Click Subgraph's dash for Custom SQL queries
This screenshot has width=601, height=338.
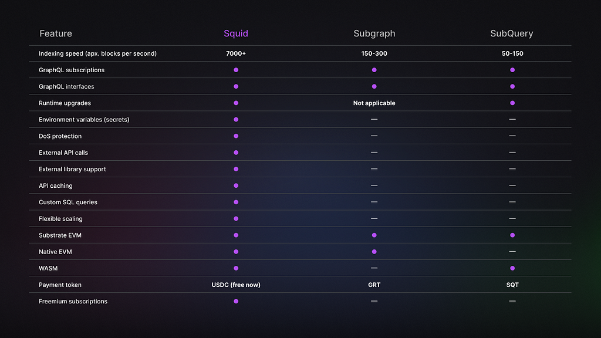point(374,202)
